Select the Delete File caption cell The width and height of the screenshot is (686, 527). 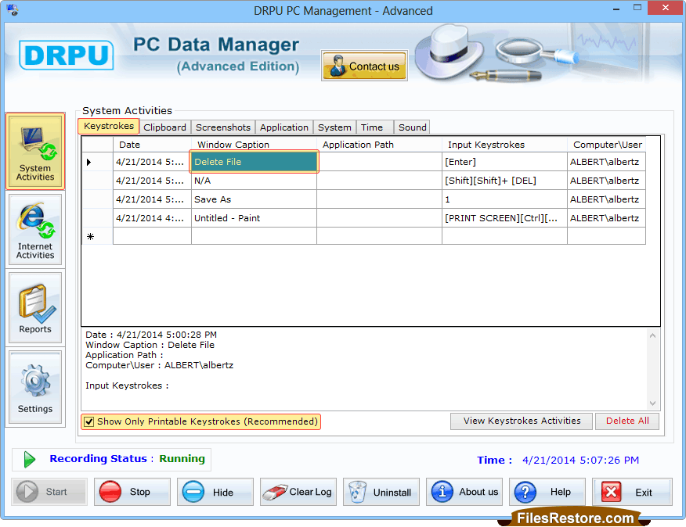(x=255, y=162)
